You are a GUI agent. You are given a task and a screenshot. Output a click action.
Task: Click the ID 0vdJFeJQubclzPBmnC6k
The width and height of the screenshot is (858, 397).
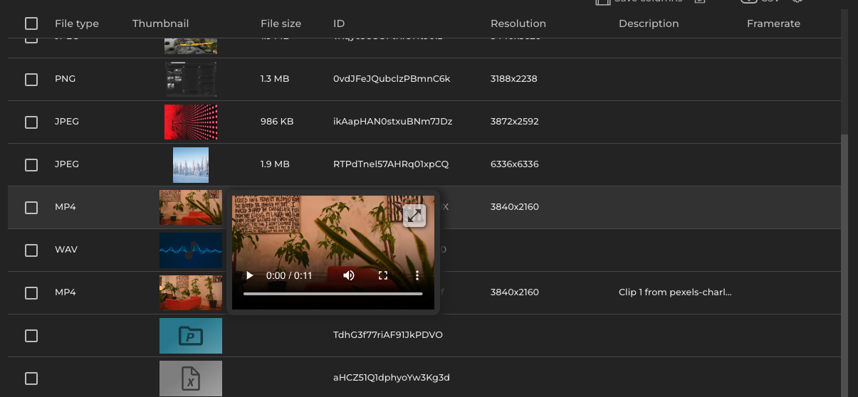(x=392, y=79)
